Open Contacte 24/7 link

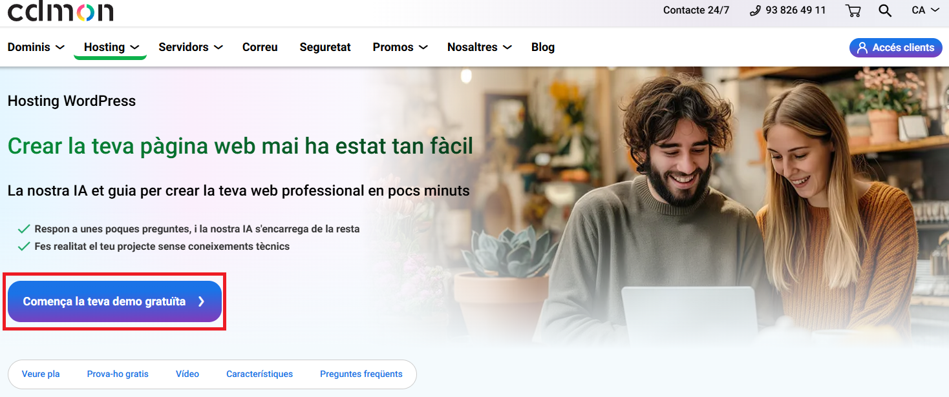pos(696,10)
